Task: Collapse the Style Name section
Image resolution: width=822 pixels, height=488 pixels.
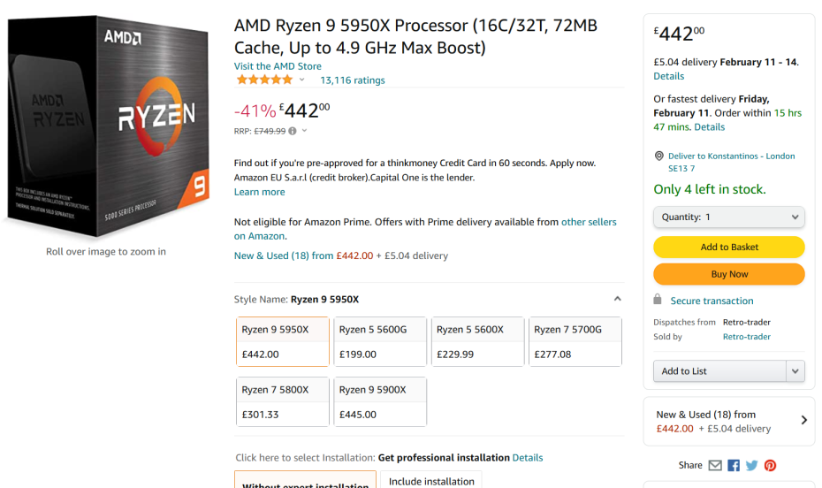Action: coord(617,299)
